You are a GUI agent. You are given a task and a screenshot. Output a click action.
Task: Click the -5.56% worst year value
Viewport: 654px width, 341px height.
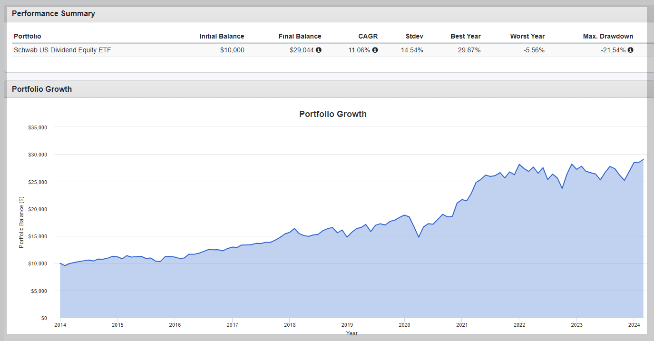[534, 50]
